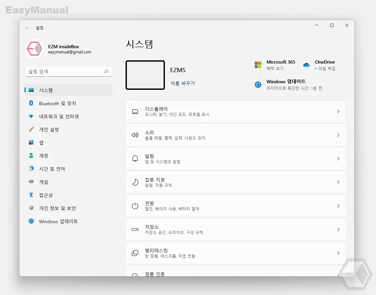Screen dimensions: 376x295
Task: Open 시간 및 언어 category
Action: coord(68,168)
